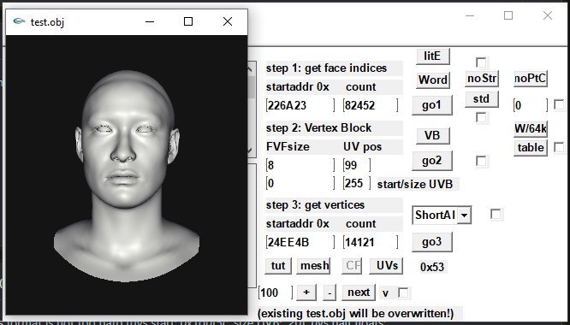
Task: Edit face indices startaddr field 226A23
Action: point(300,106)
